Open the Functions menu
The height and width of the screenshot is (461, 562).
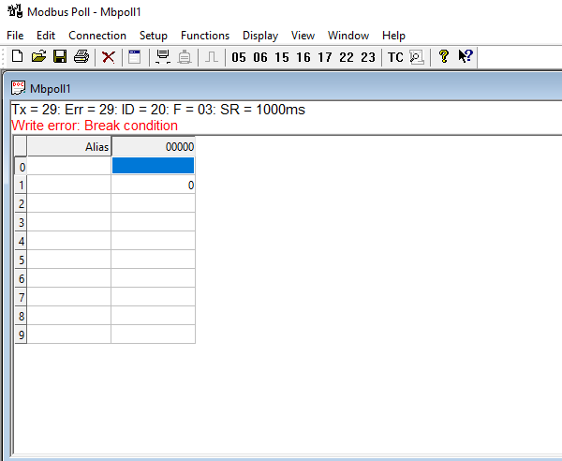205,36
